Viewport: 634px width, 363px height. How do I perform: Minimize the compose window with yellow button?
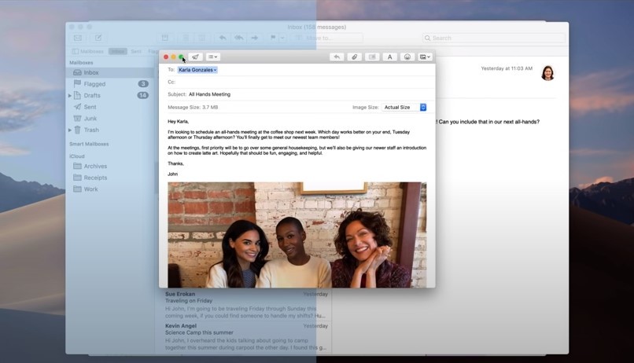(x=174, y=57)
